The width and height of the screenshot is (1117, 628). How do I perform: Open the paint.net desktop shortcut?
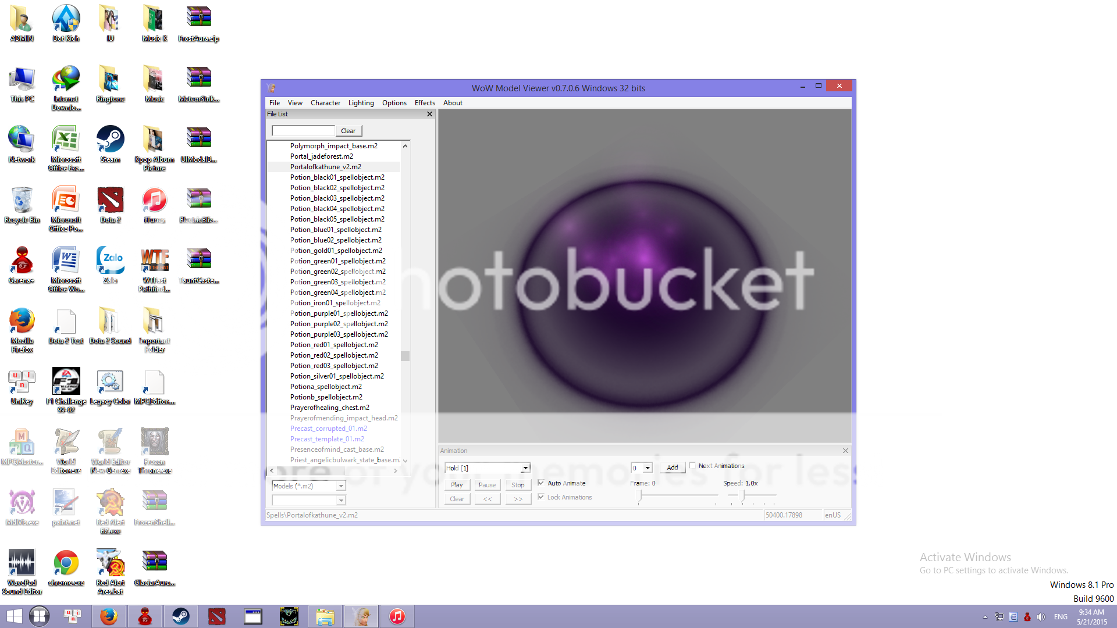click(x=66, y=508)
